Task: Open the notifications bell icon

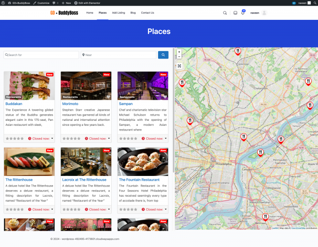Action: [x=242, y=13]
